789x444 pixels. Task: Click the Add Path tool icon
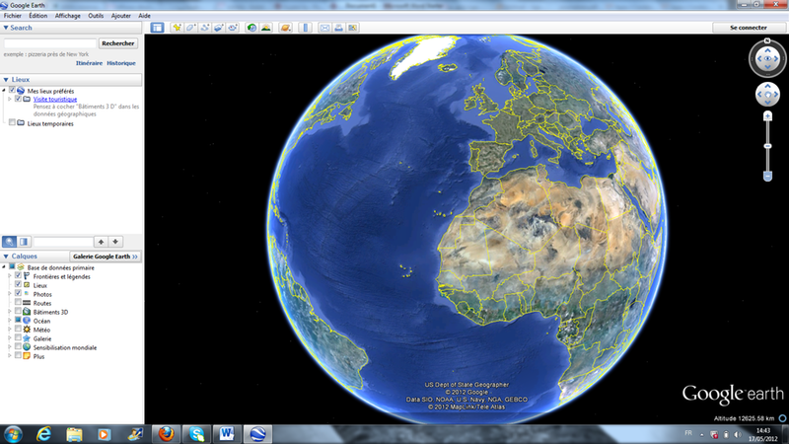pos(204,28)
